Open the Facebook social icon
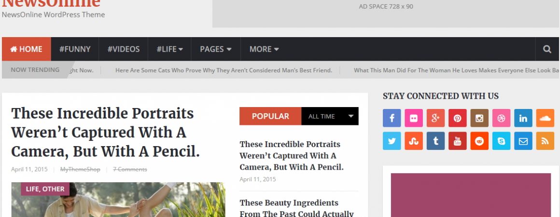The image size is (560, 217). pos(392,118)
